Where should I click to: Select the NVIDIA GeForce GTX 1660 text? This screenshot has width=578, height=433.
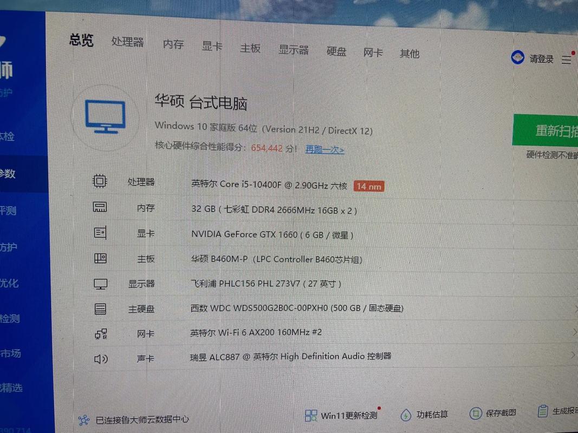(272, 234)
